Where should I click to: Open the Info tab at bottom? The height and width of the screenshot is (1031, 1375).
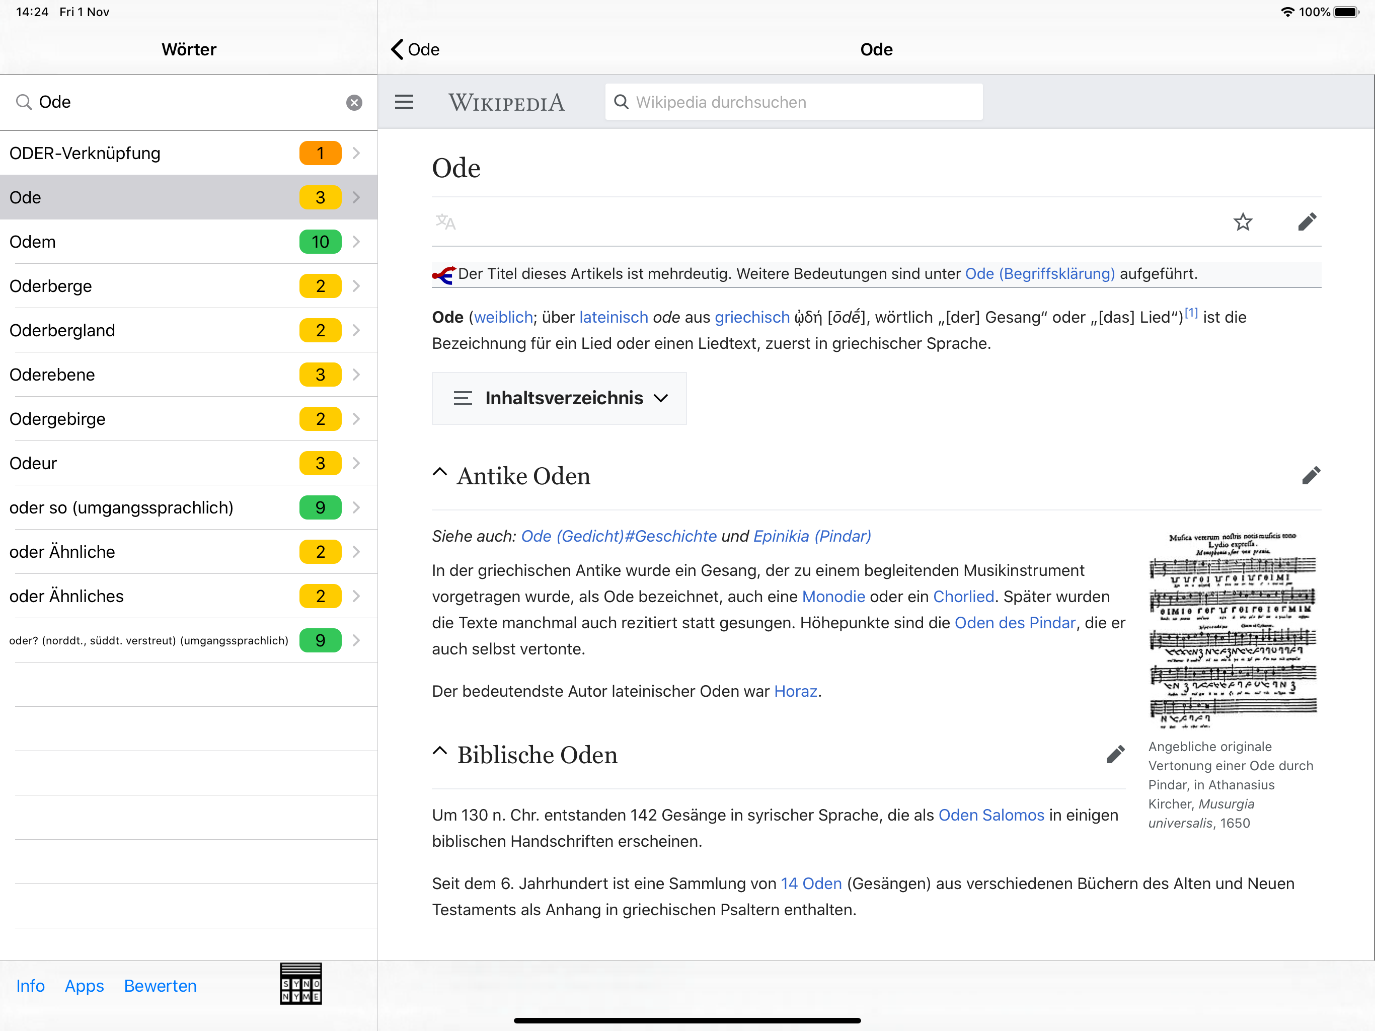(31, 986)
